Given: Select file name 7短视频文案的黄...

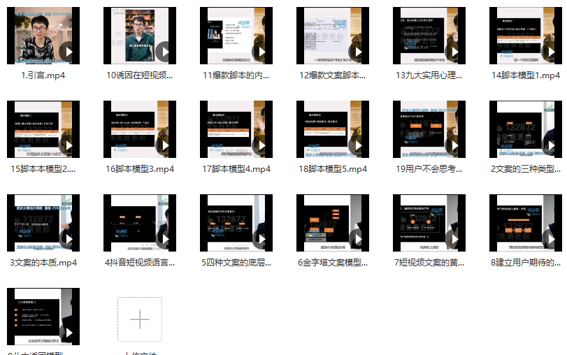Looking at the screenshot, I should coord(429,263).
